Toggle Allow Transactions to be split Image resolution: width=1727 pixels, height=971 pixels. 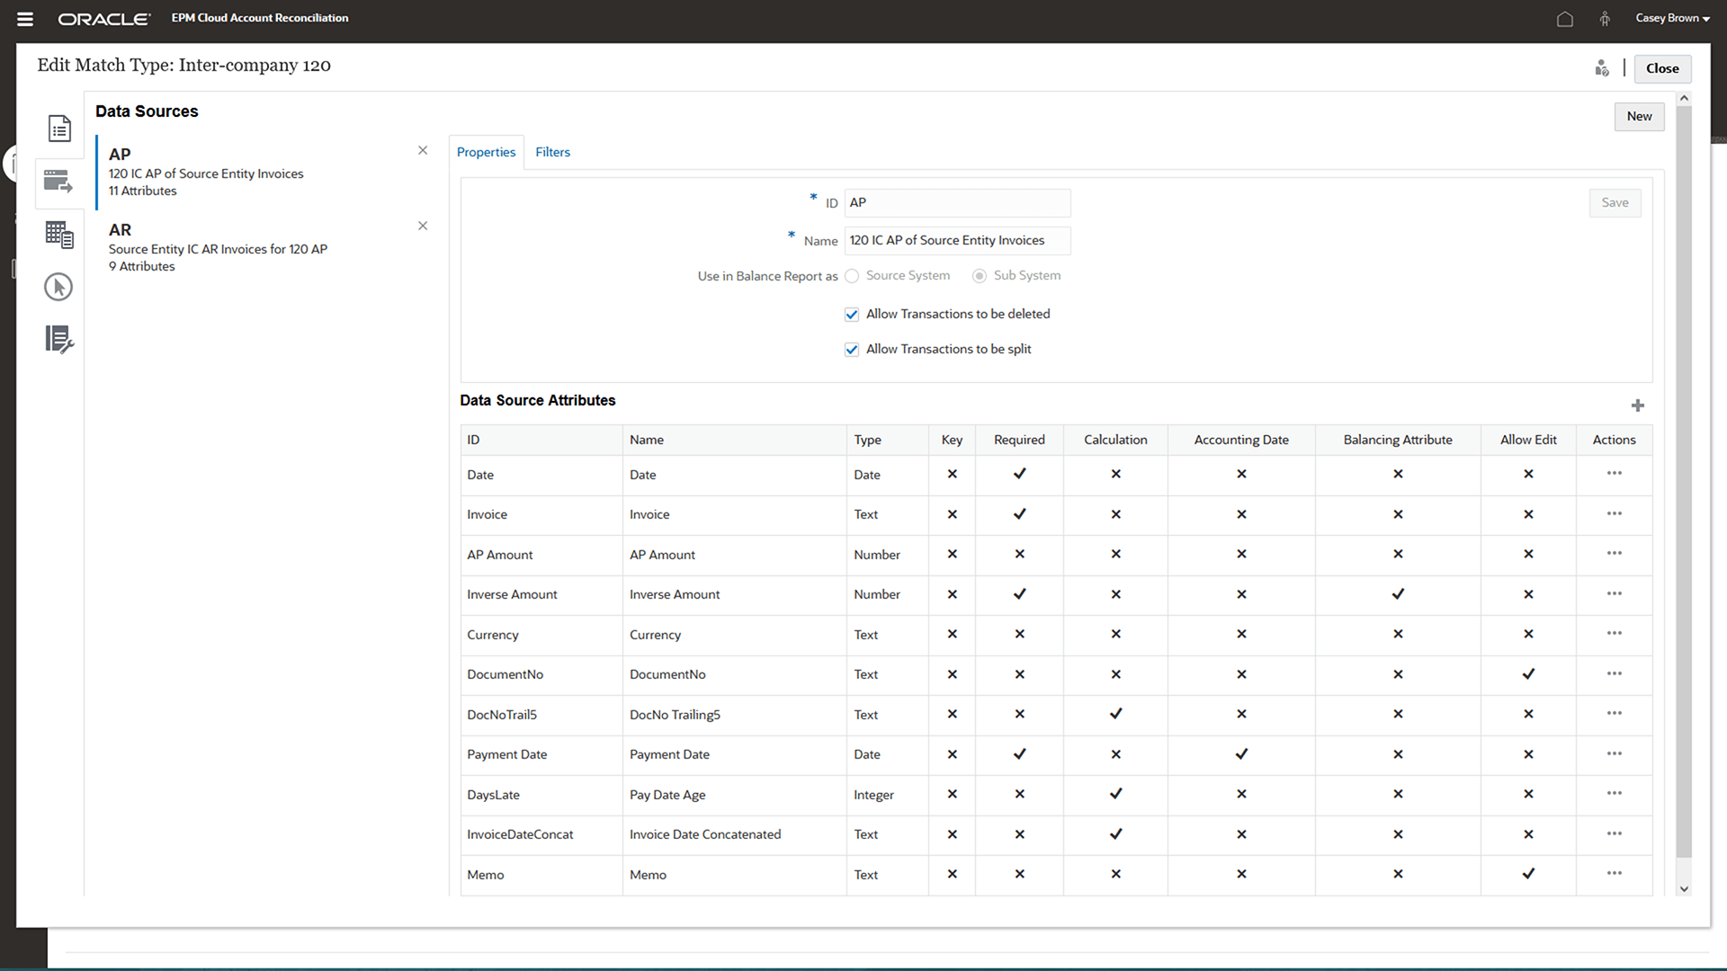pos(852,350)
